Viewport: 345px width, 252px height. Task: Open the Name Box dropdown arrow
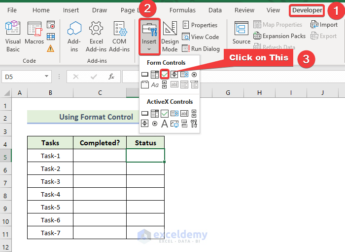46,77
